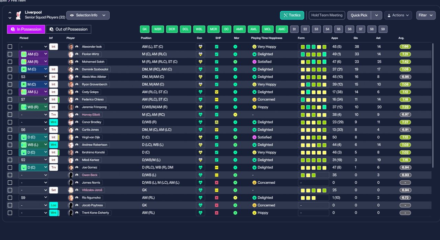Click the Hold Team Meeting button
440x240 pixels.
point(327,15)
